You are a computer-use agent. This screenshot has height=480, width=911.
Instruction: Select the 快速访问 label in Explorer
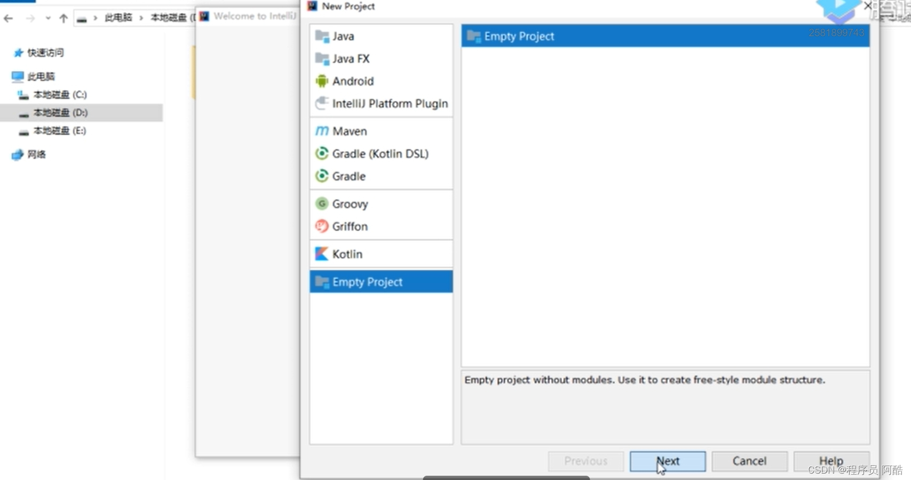pos(45,53)
